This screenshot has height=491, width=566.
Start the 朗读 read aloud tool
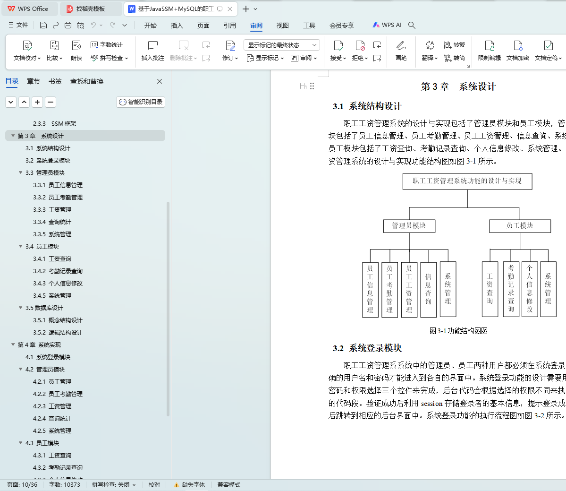tap(76, 51)
